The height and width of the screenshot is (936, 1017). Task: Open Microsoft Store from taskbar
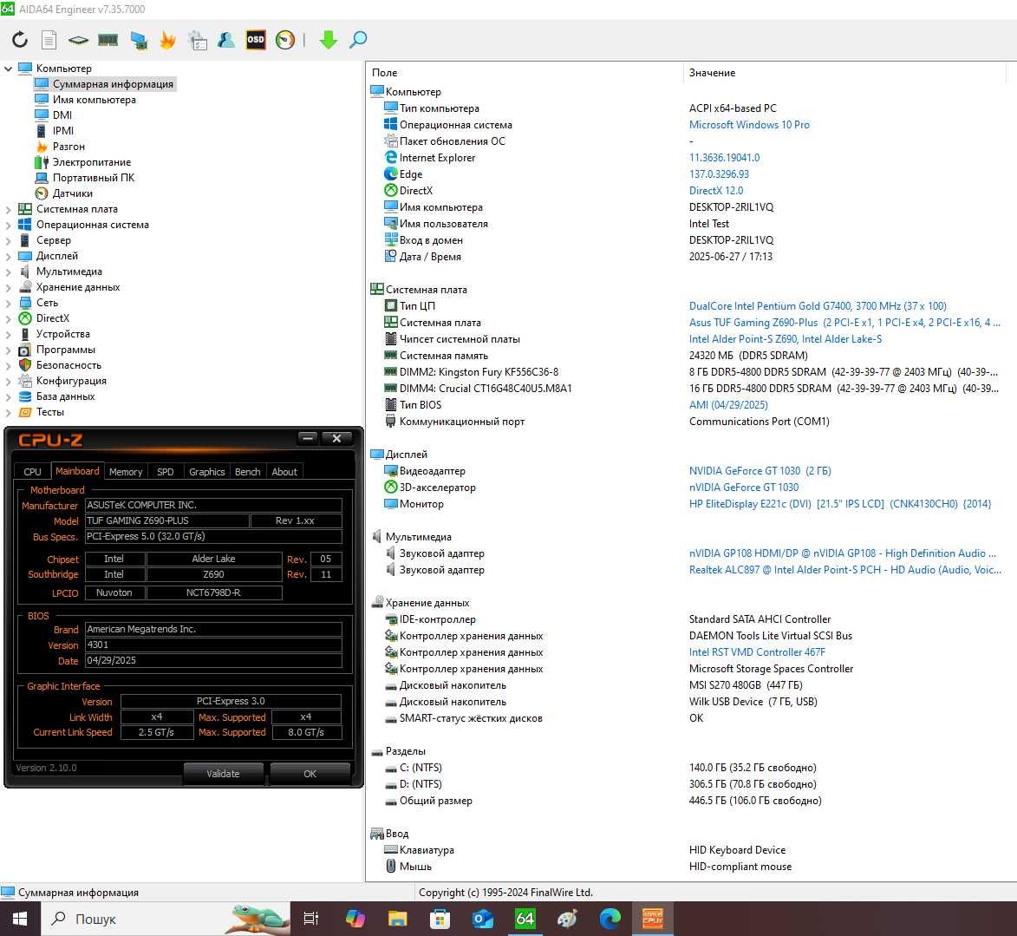tap(440, 919)
